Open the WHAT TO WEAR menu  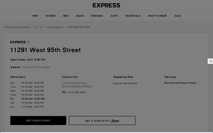[x=157, y=16]
